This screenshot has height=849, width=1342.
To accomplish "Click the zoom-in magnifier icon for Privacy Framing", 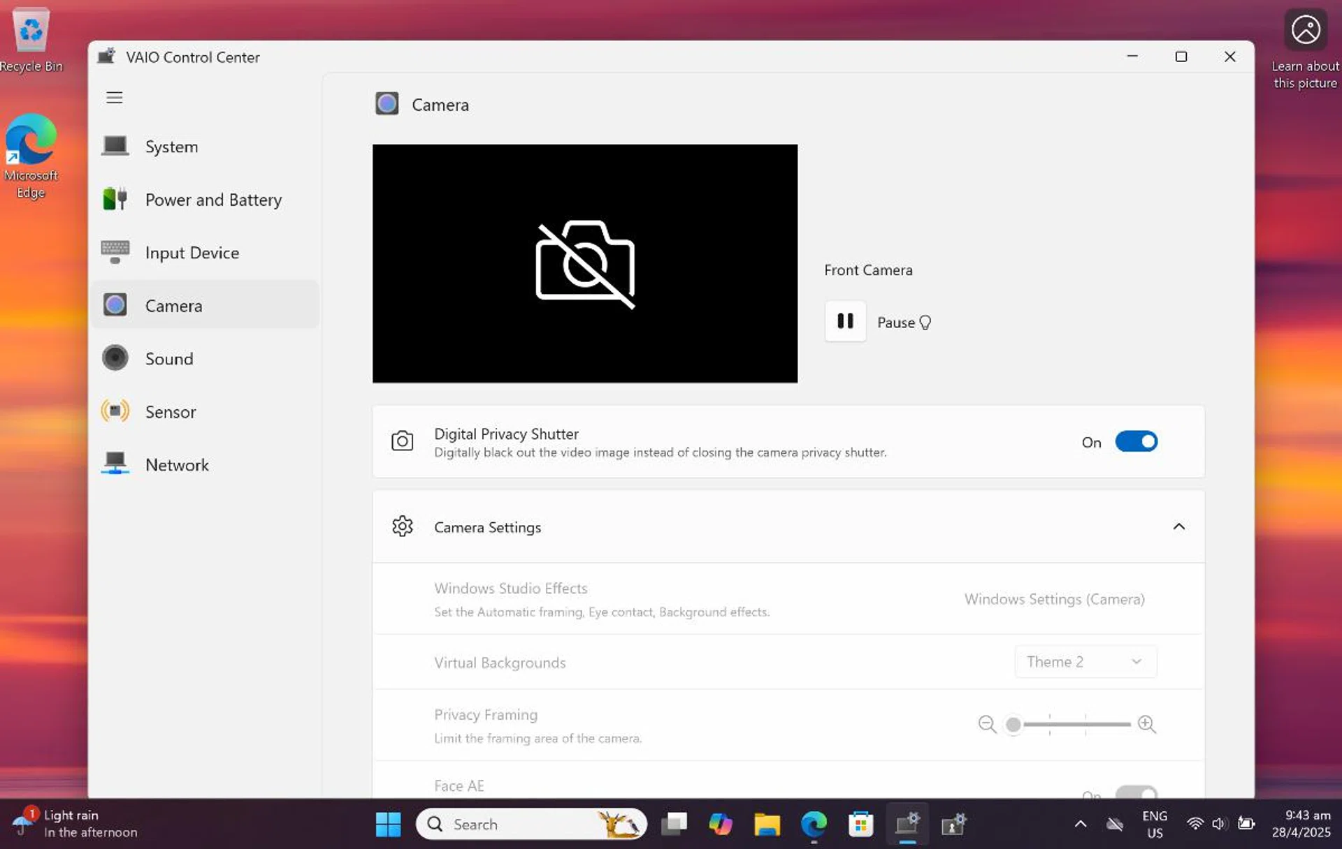I will [x=1146, y=724].
